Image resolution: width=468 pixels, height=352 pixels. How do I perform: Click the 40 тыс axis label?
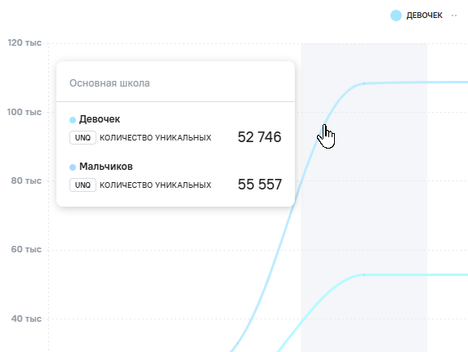[x=26, y=319]
